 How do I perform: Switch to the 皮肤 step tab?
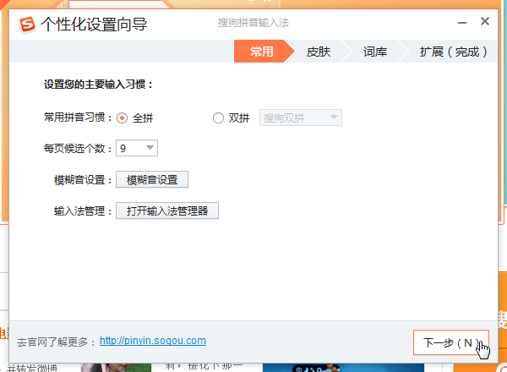coord(319,52)
